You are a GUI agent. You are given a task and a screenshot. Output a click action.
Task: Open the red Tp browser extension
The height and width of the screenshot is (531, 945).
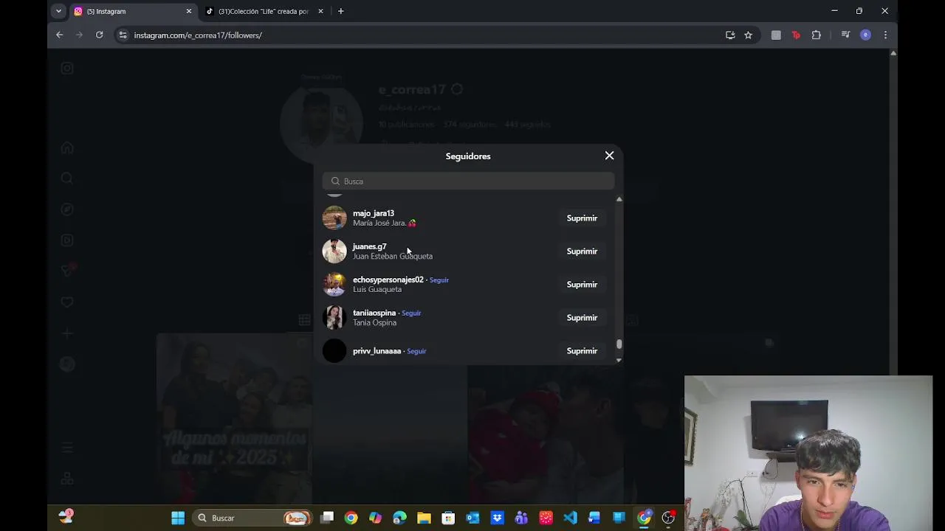[x=796, y=35]
